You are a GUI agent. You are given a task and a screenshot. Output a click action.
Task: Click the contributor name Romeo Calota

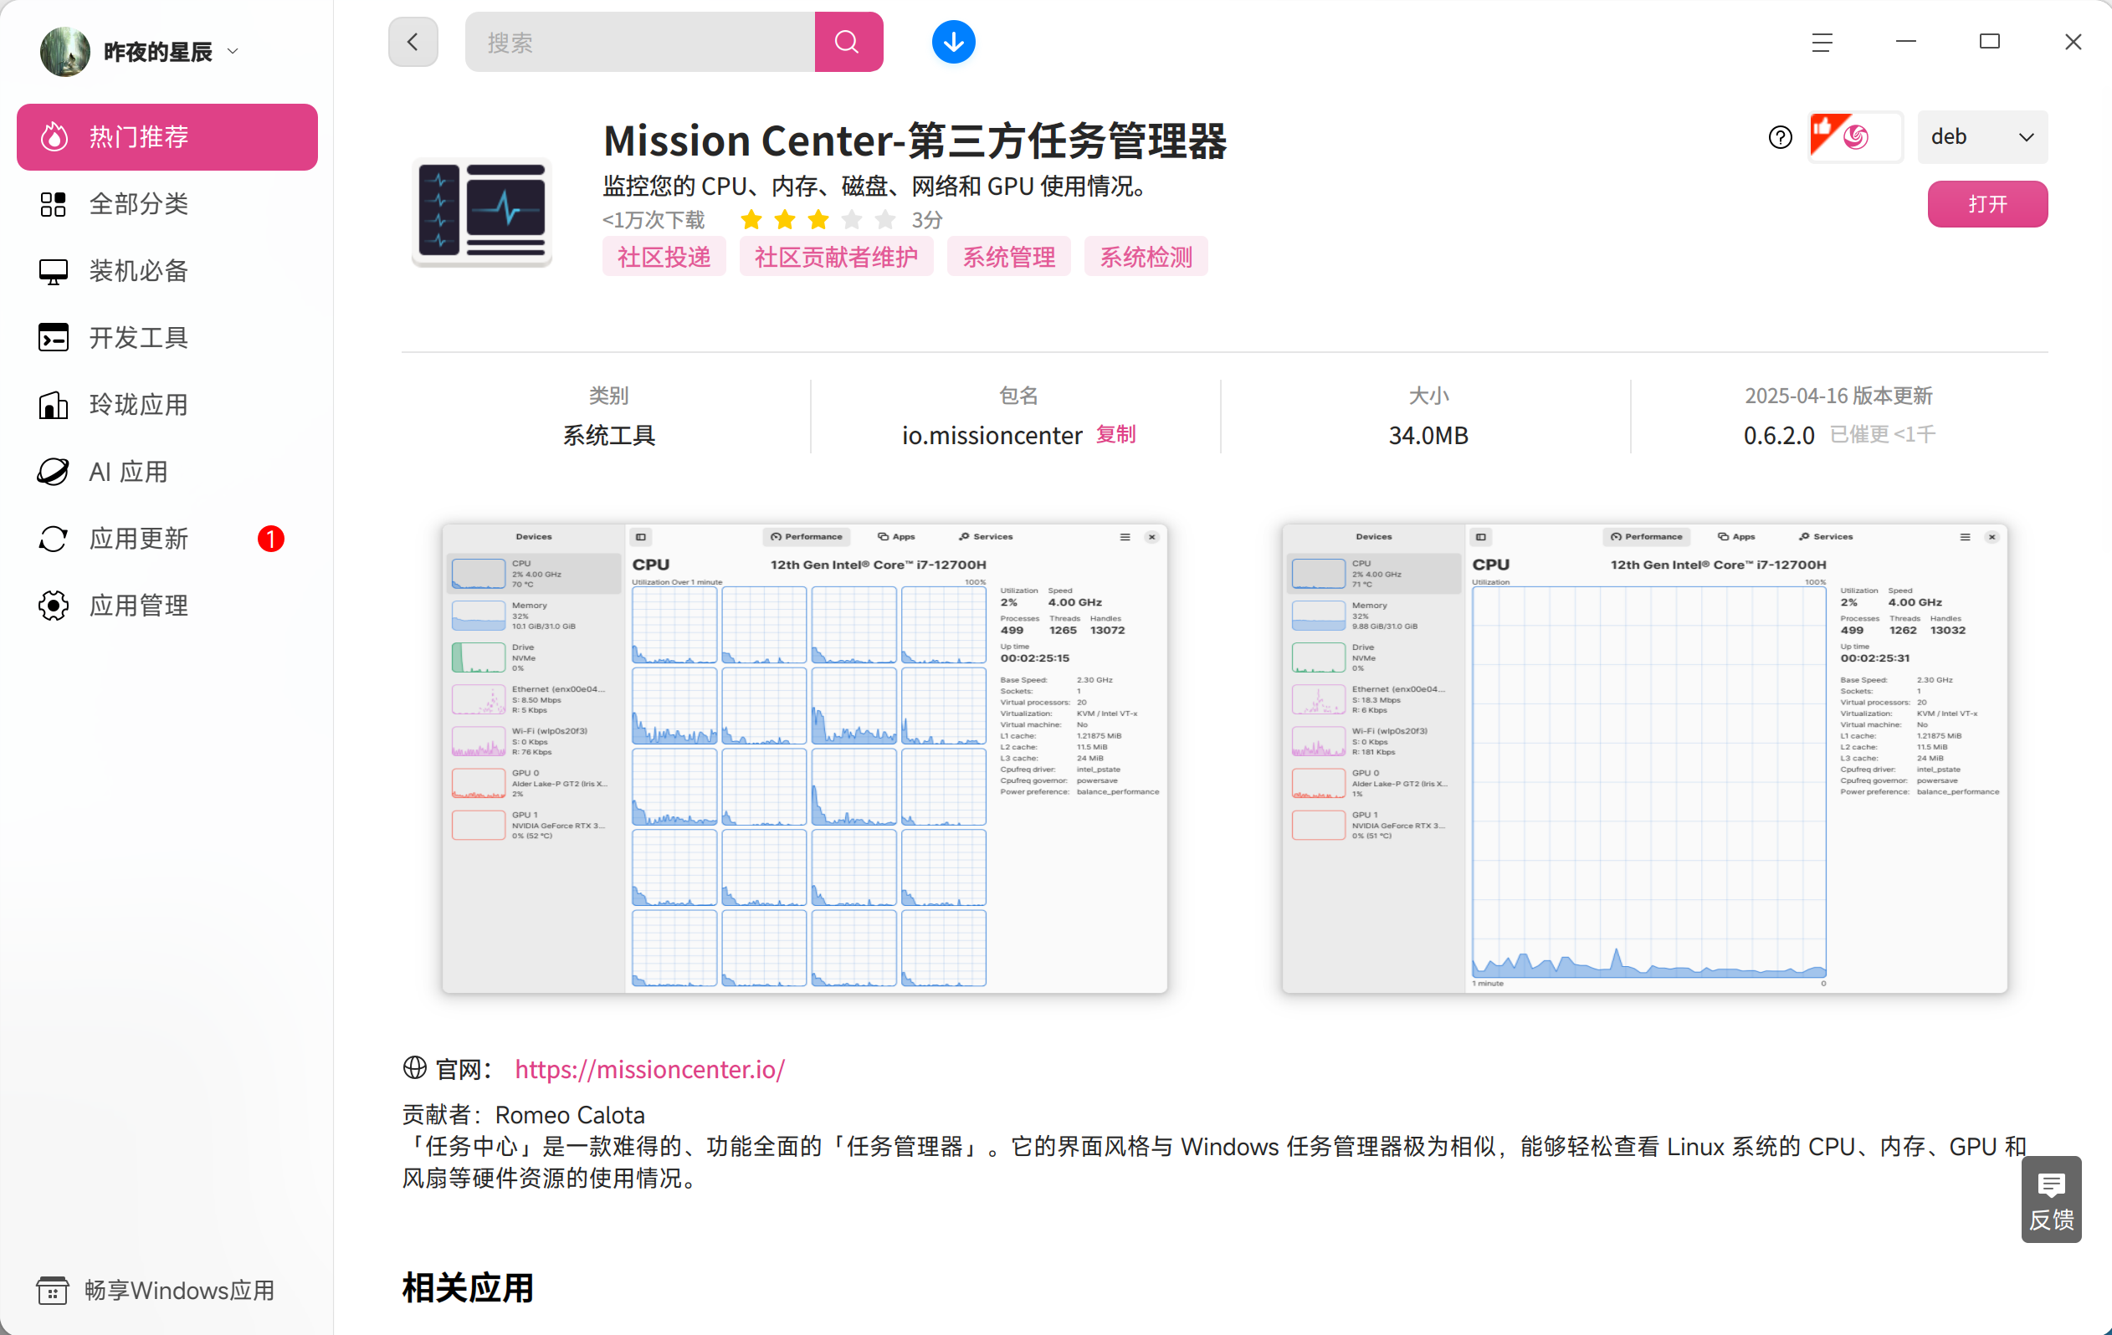[570, 1114]
